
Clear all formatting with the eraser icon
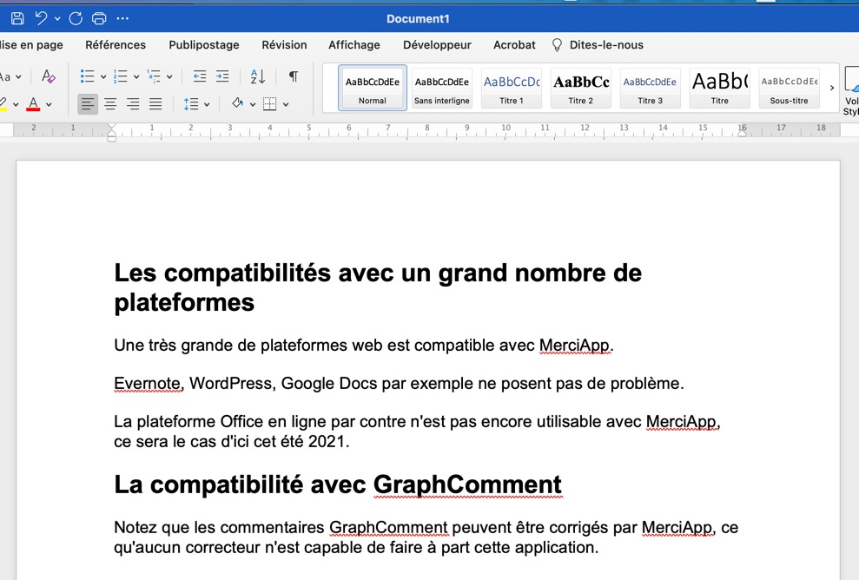[x=49, y=76]
